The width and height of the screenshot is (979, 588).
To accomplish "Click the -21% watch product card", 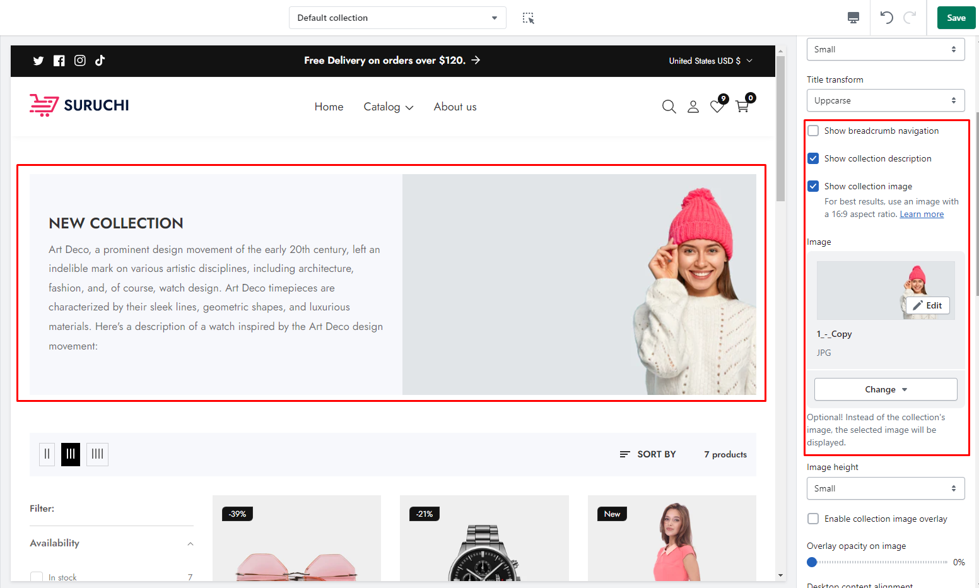I will 484,538.
